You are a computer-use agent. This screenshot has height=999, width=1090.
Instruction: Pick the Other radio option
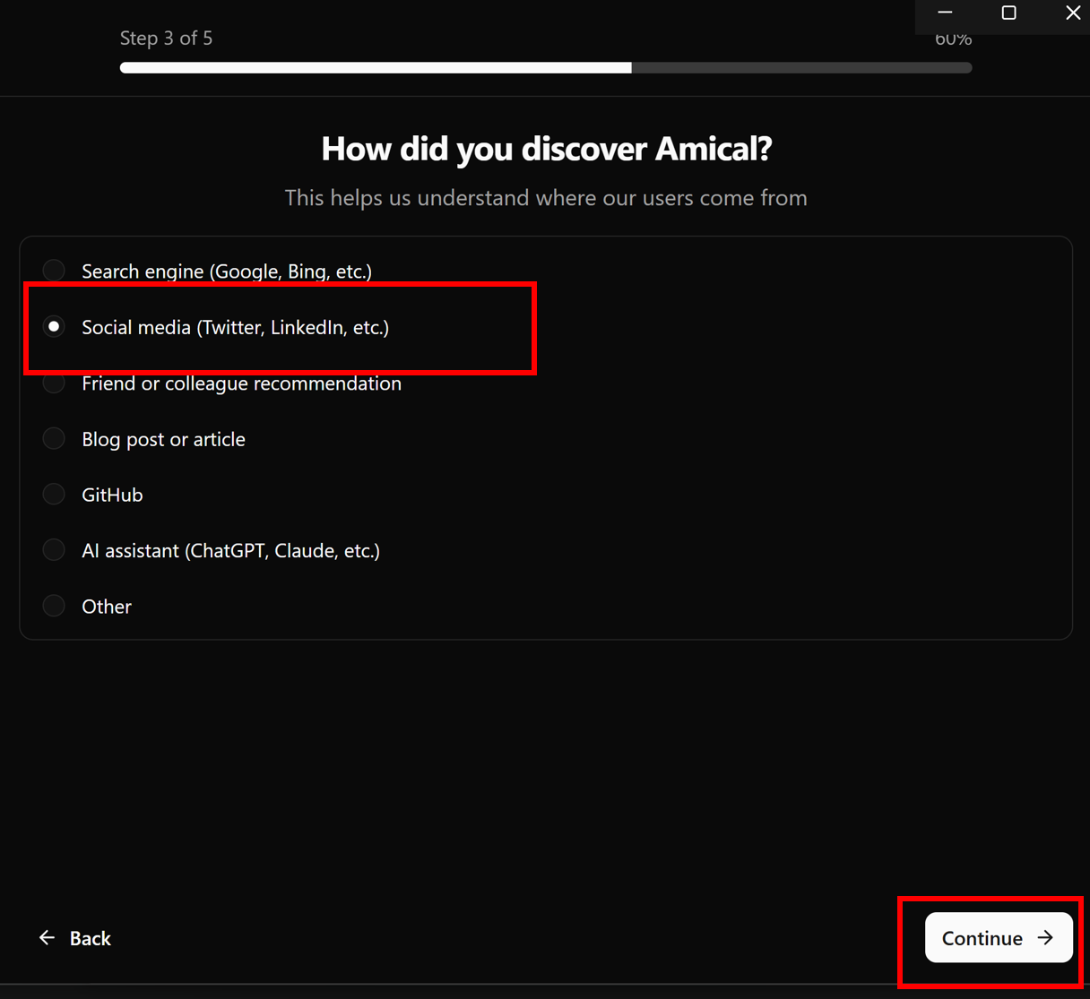point(54,607)
